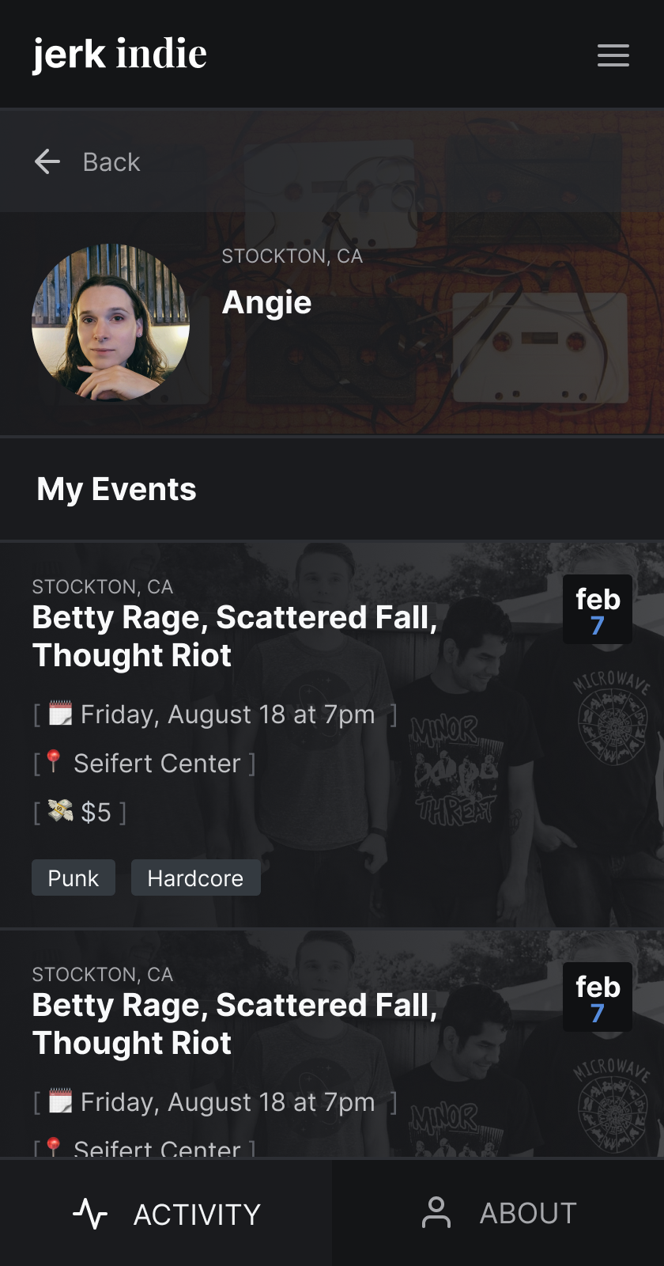The width and height of the screenshot is (664, 1266).
Task: Click the calendar icon on first event
Action: coord(61,714)
